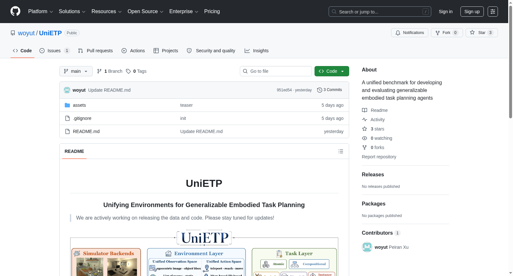513x276 pixels.
Task: Click woyut's contributor avatar
Action: click(367, 247)
